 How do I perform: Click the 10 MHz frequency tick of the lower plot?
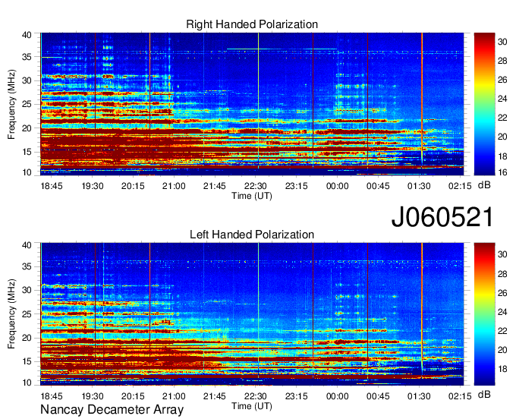[27, 383]
